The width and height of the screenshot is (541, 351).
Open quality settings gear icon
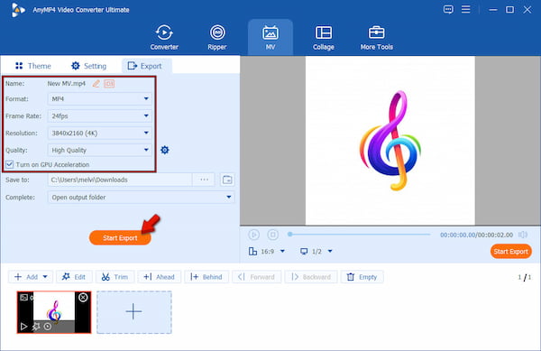[165, 150]
